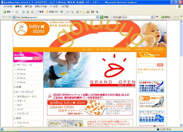Open the お気に入り(A) menu

[41, 6]
